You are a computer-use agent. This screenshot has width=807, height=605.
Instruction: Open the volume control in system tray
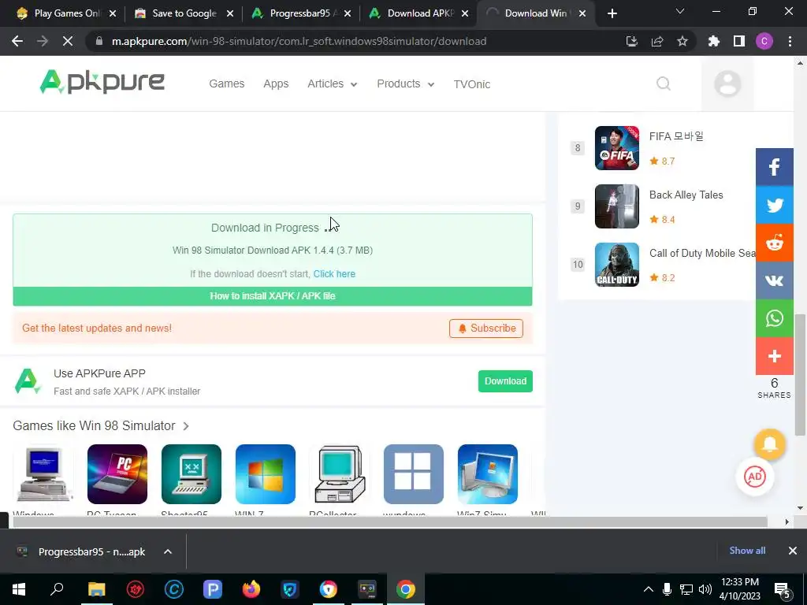point(705,589)
